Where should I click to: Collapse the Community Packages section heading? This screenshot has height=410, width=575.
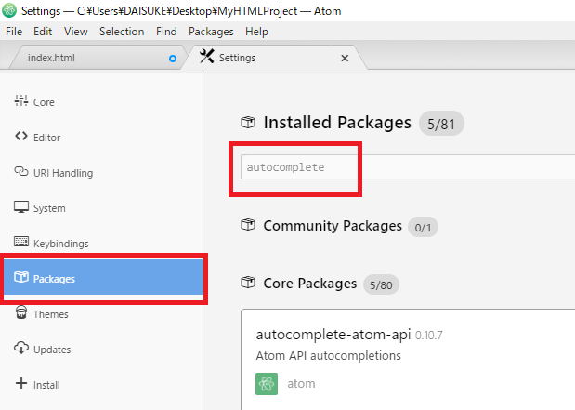(x=333, y=225)
